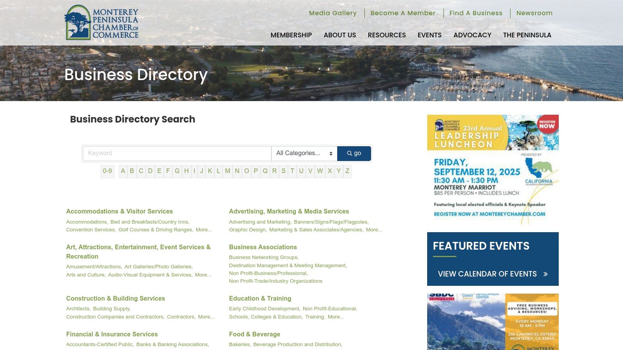Select the ADVOCACY navigation item
The image size is (623, 350).
pyautogui.click(x=472, y=35)
